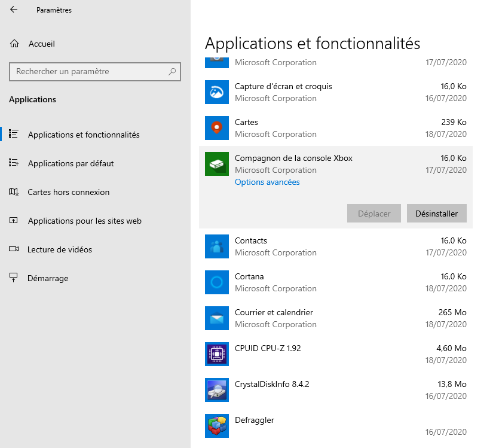The height and width of the screenshot is (448, 496).
Task: Open the Démarrage startup section
Action: point(48,278)
